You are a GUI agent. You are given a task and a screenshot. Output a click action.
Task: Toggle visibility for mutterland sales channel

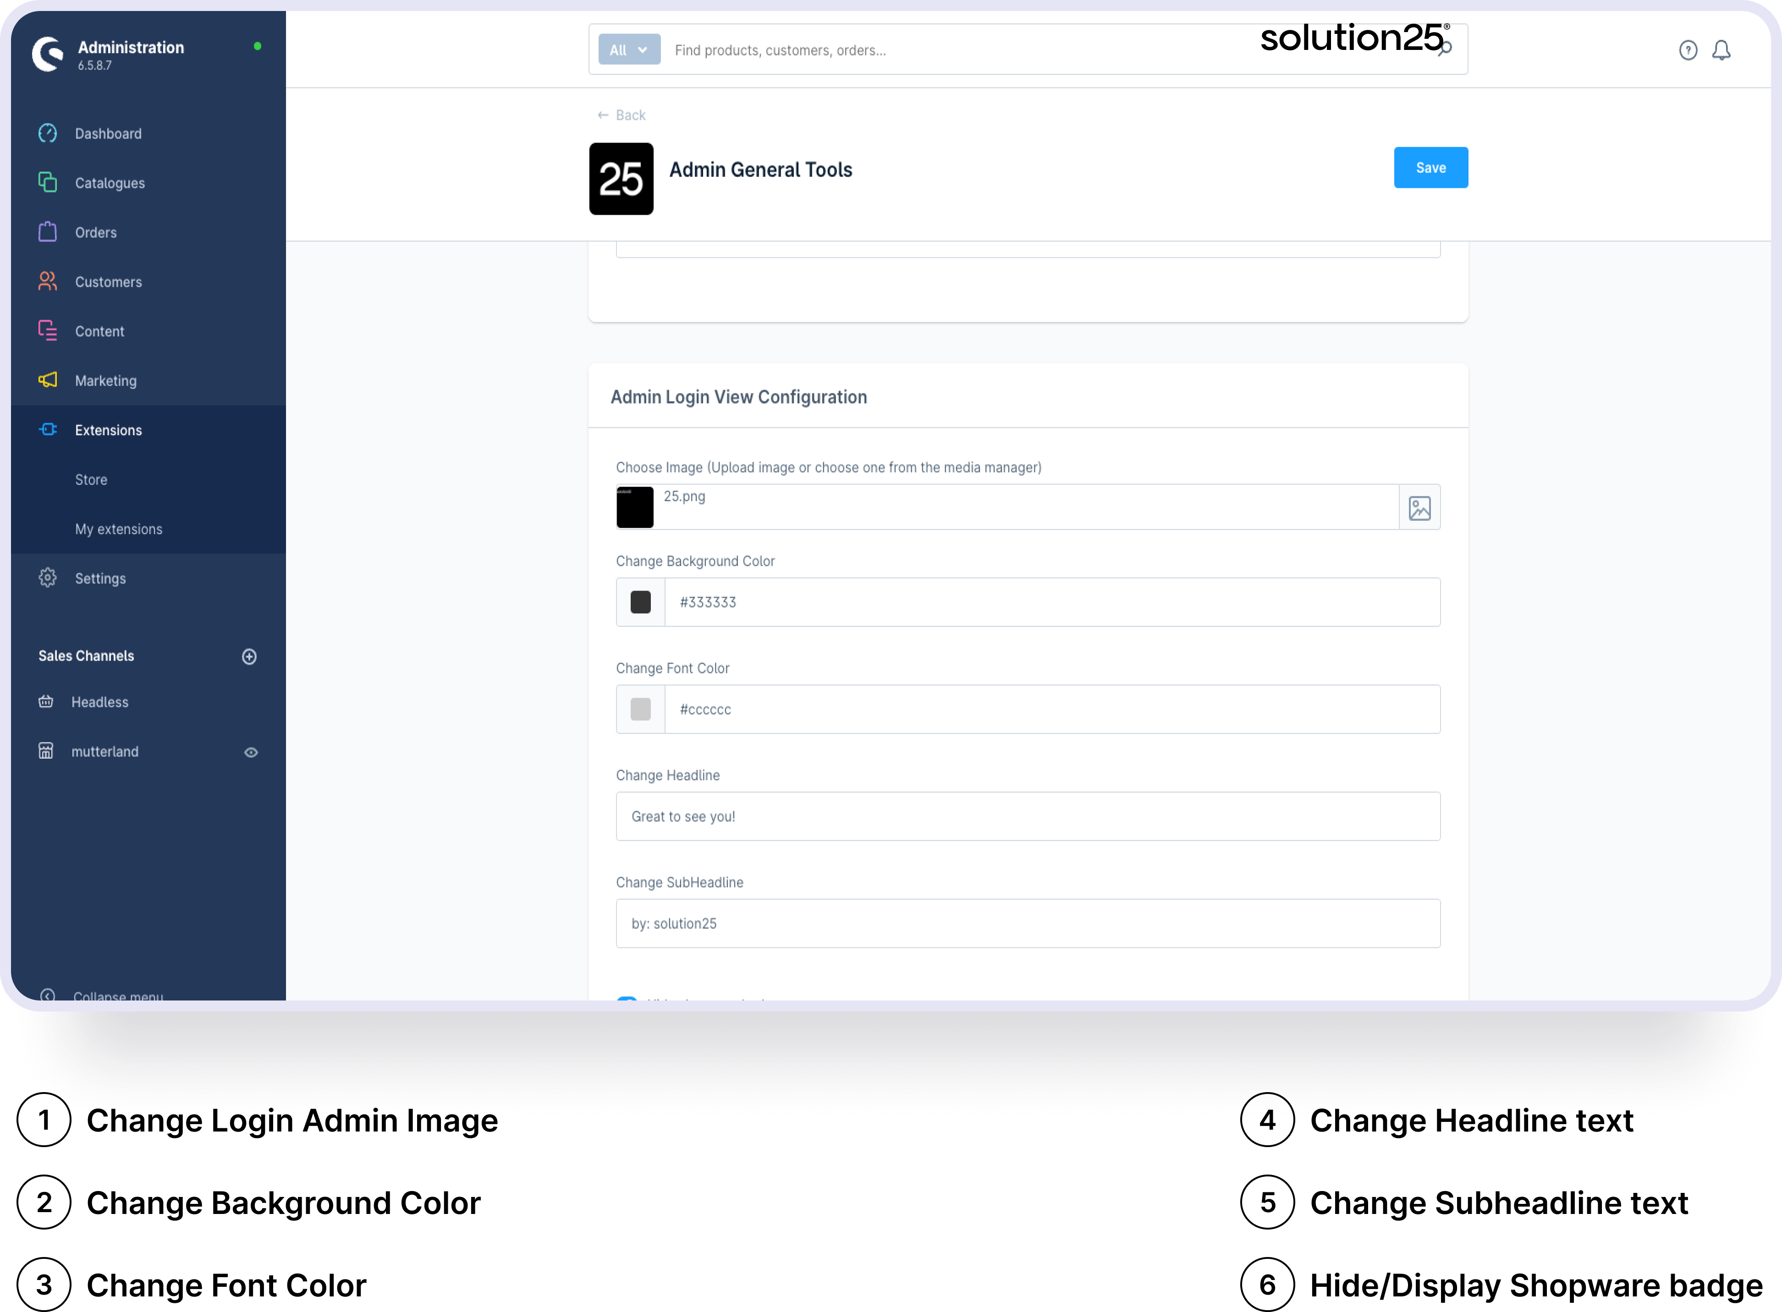250,752
